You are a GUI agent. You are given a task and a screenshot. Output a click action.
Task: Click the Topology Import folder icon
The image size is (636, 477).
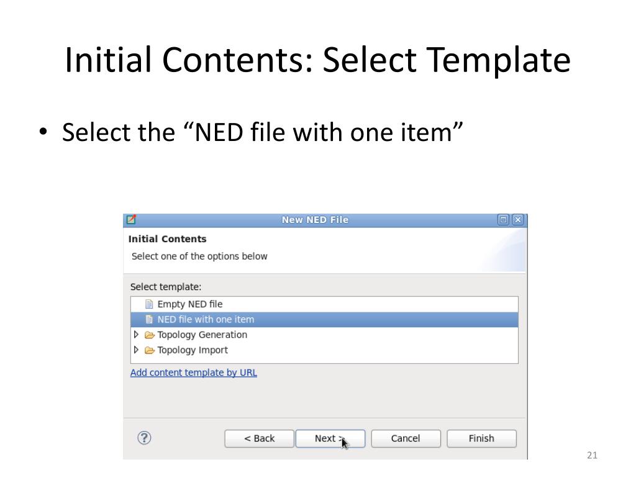pyautogui.click(x=150, y=350)
